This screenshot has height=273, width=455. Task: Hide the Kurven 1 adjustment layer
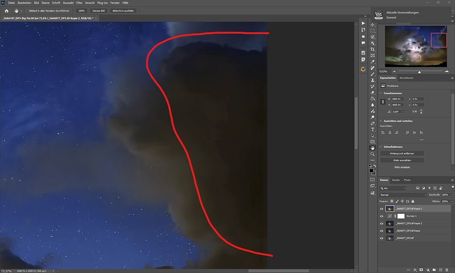381,216
